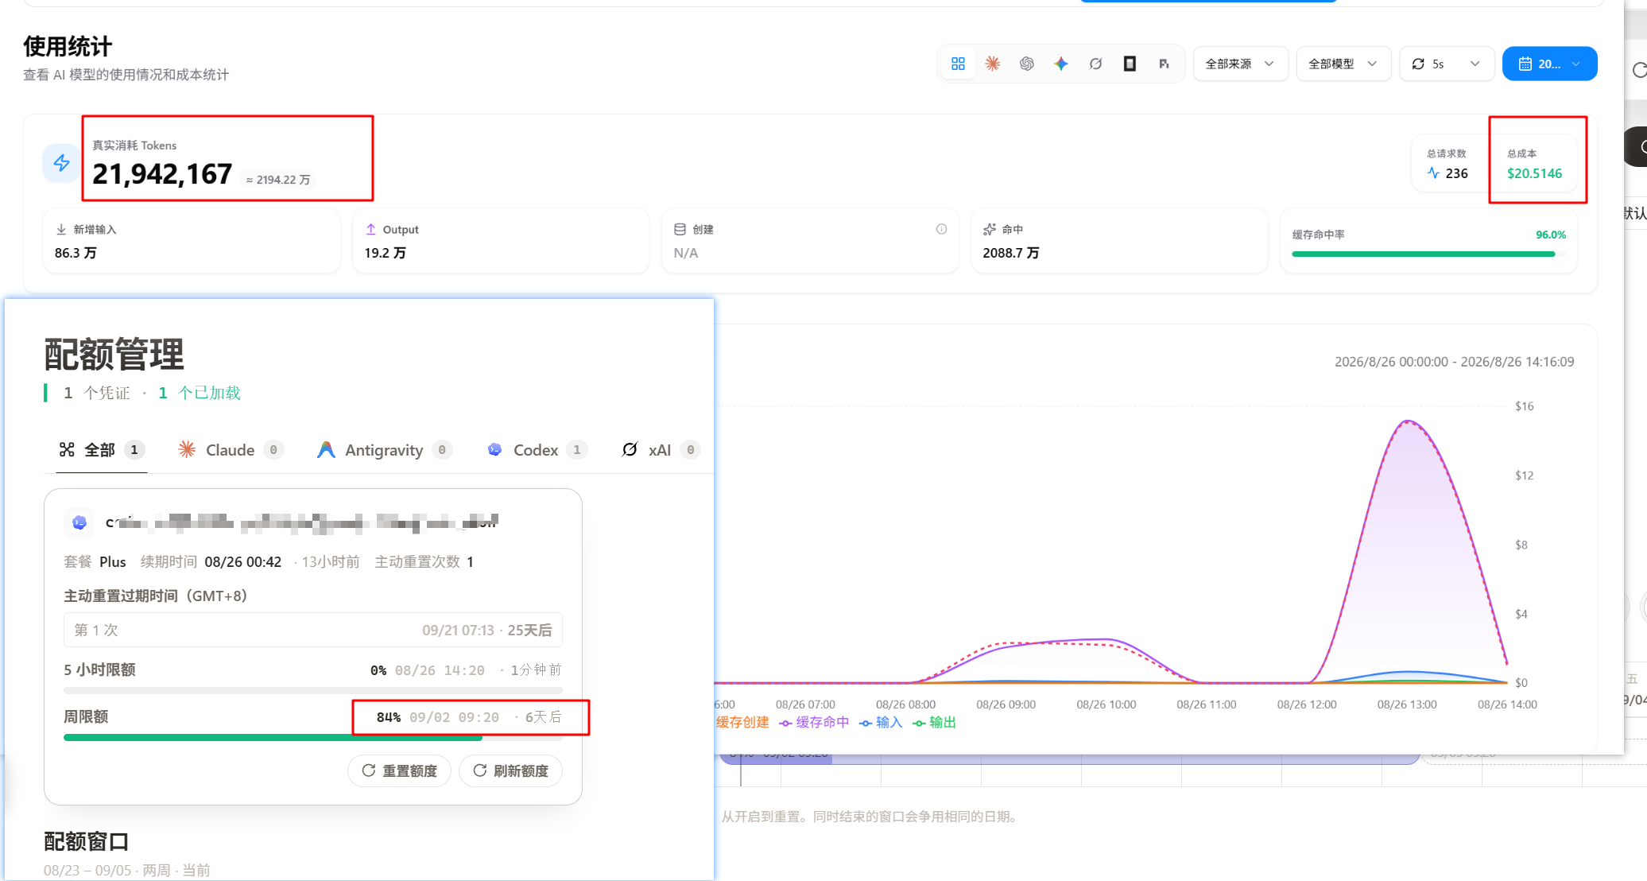1647x881 pixels.
Task: Click the info icon on the 创建 card
Action: coord(942,229)
